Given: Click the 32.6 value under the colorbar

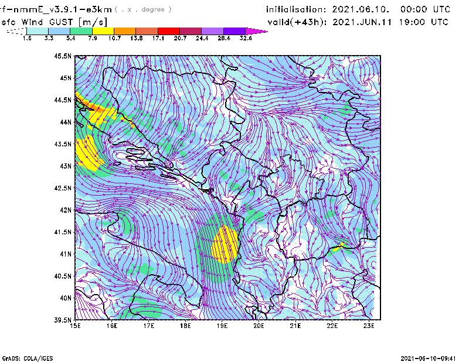Looking at the screenshot, I should tap(246, 38).
